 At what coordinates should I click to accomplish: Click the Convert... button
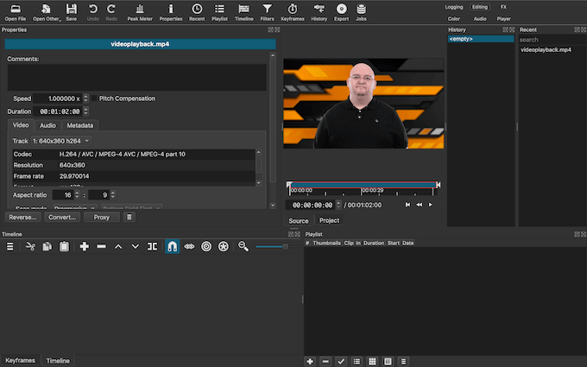tap(62, 218)
